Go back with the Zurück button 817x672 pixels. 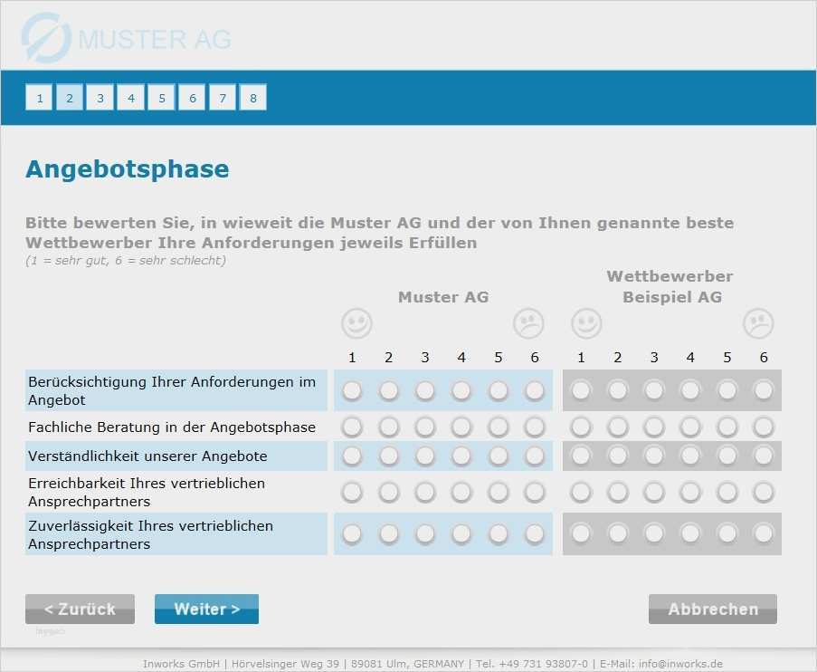80,610
